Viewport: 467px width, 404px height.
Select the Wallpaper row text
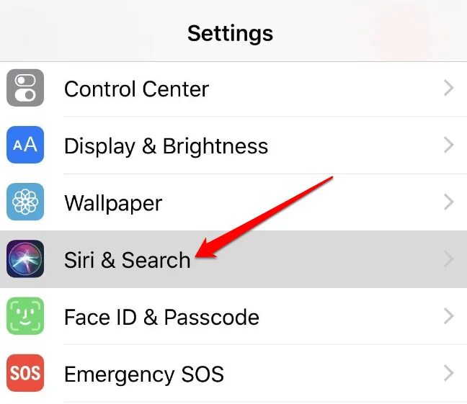coord(113,203)
